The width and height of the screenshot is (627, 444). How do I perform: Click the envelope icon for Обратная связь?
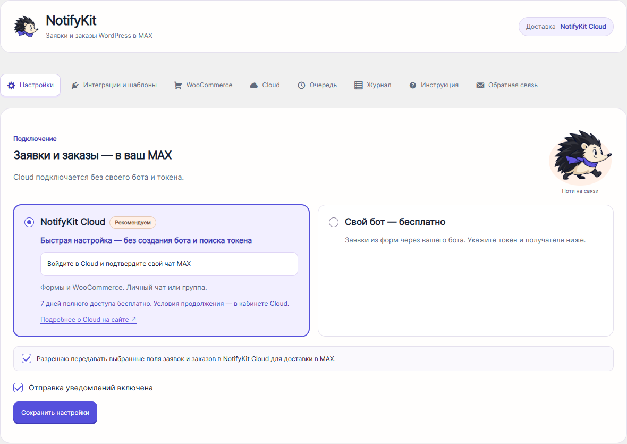(480, 85)
